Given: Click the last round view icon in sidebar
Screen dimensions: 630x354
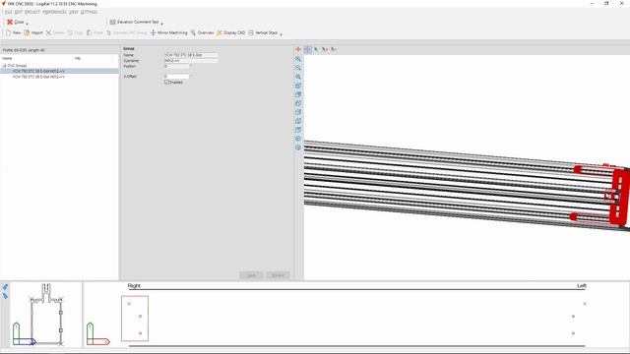Looking at the screenshot, I should (x=298, y=147).
